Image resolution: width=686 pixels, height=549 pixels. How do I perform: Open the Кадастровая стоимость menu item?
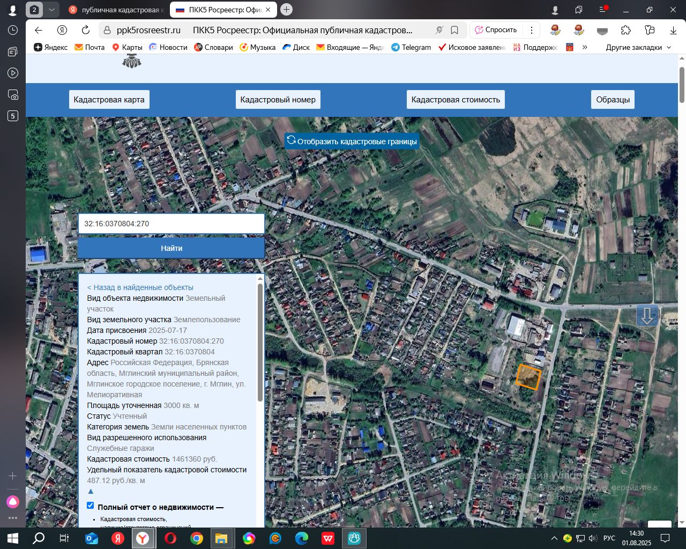pyautogui.click(x=456, y=100)
